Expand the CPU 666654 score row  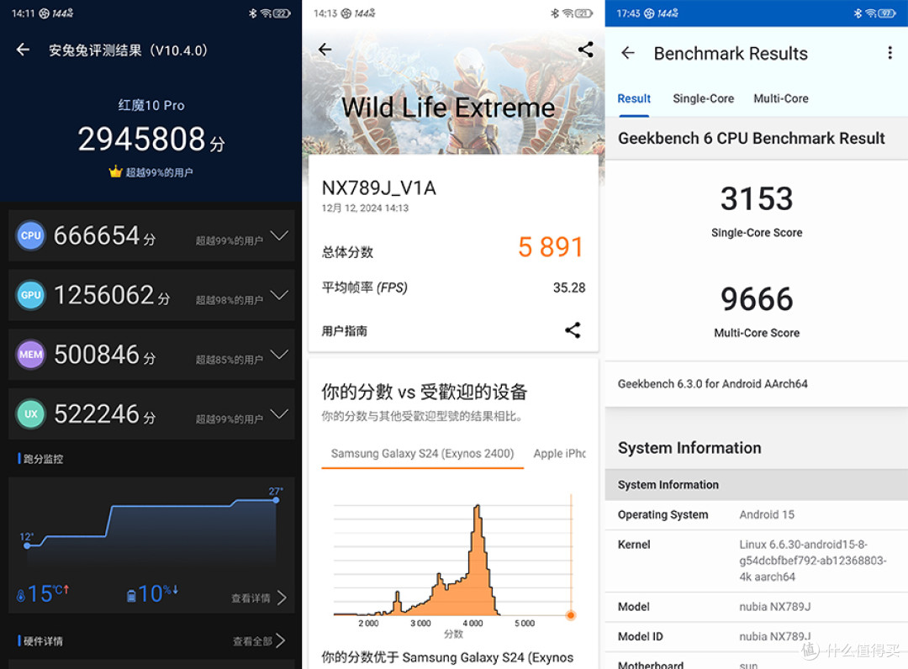coord(279,235)
